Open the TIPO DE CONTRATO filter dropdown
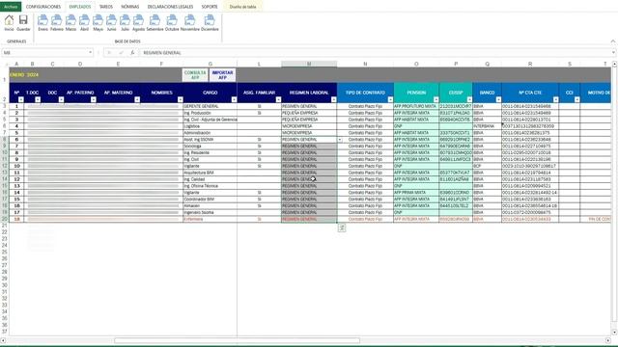618x347 pixels. click(x=390, y=99)
